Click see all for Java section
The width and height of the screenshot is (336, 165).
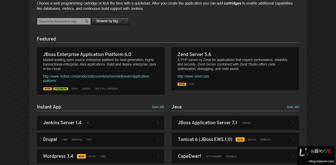pyautogui.click(x=293, y=107)
